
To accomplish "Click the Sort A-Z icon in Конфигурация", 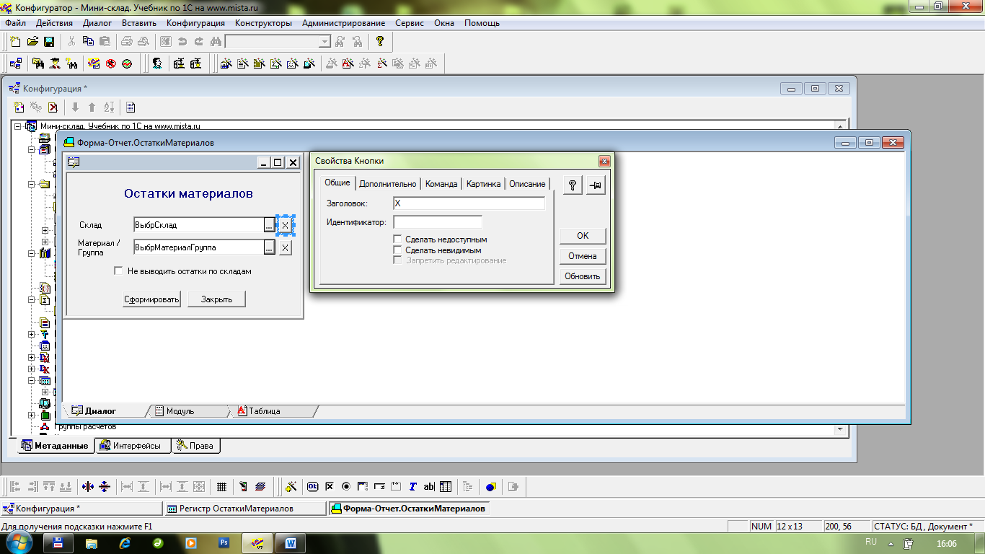I will point(108,107).
